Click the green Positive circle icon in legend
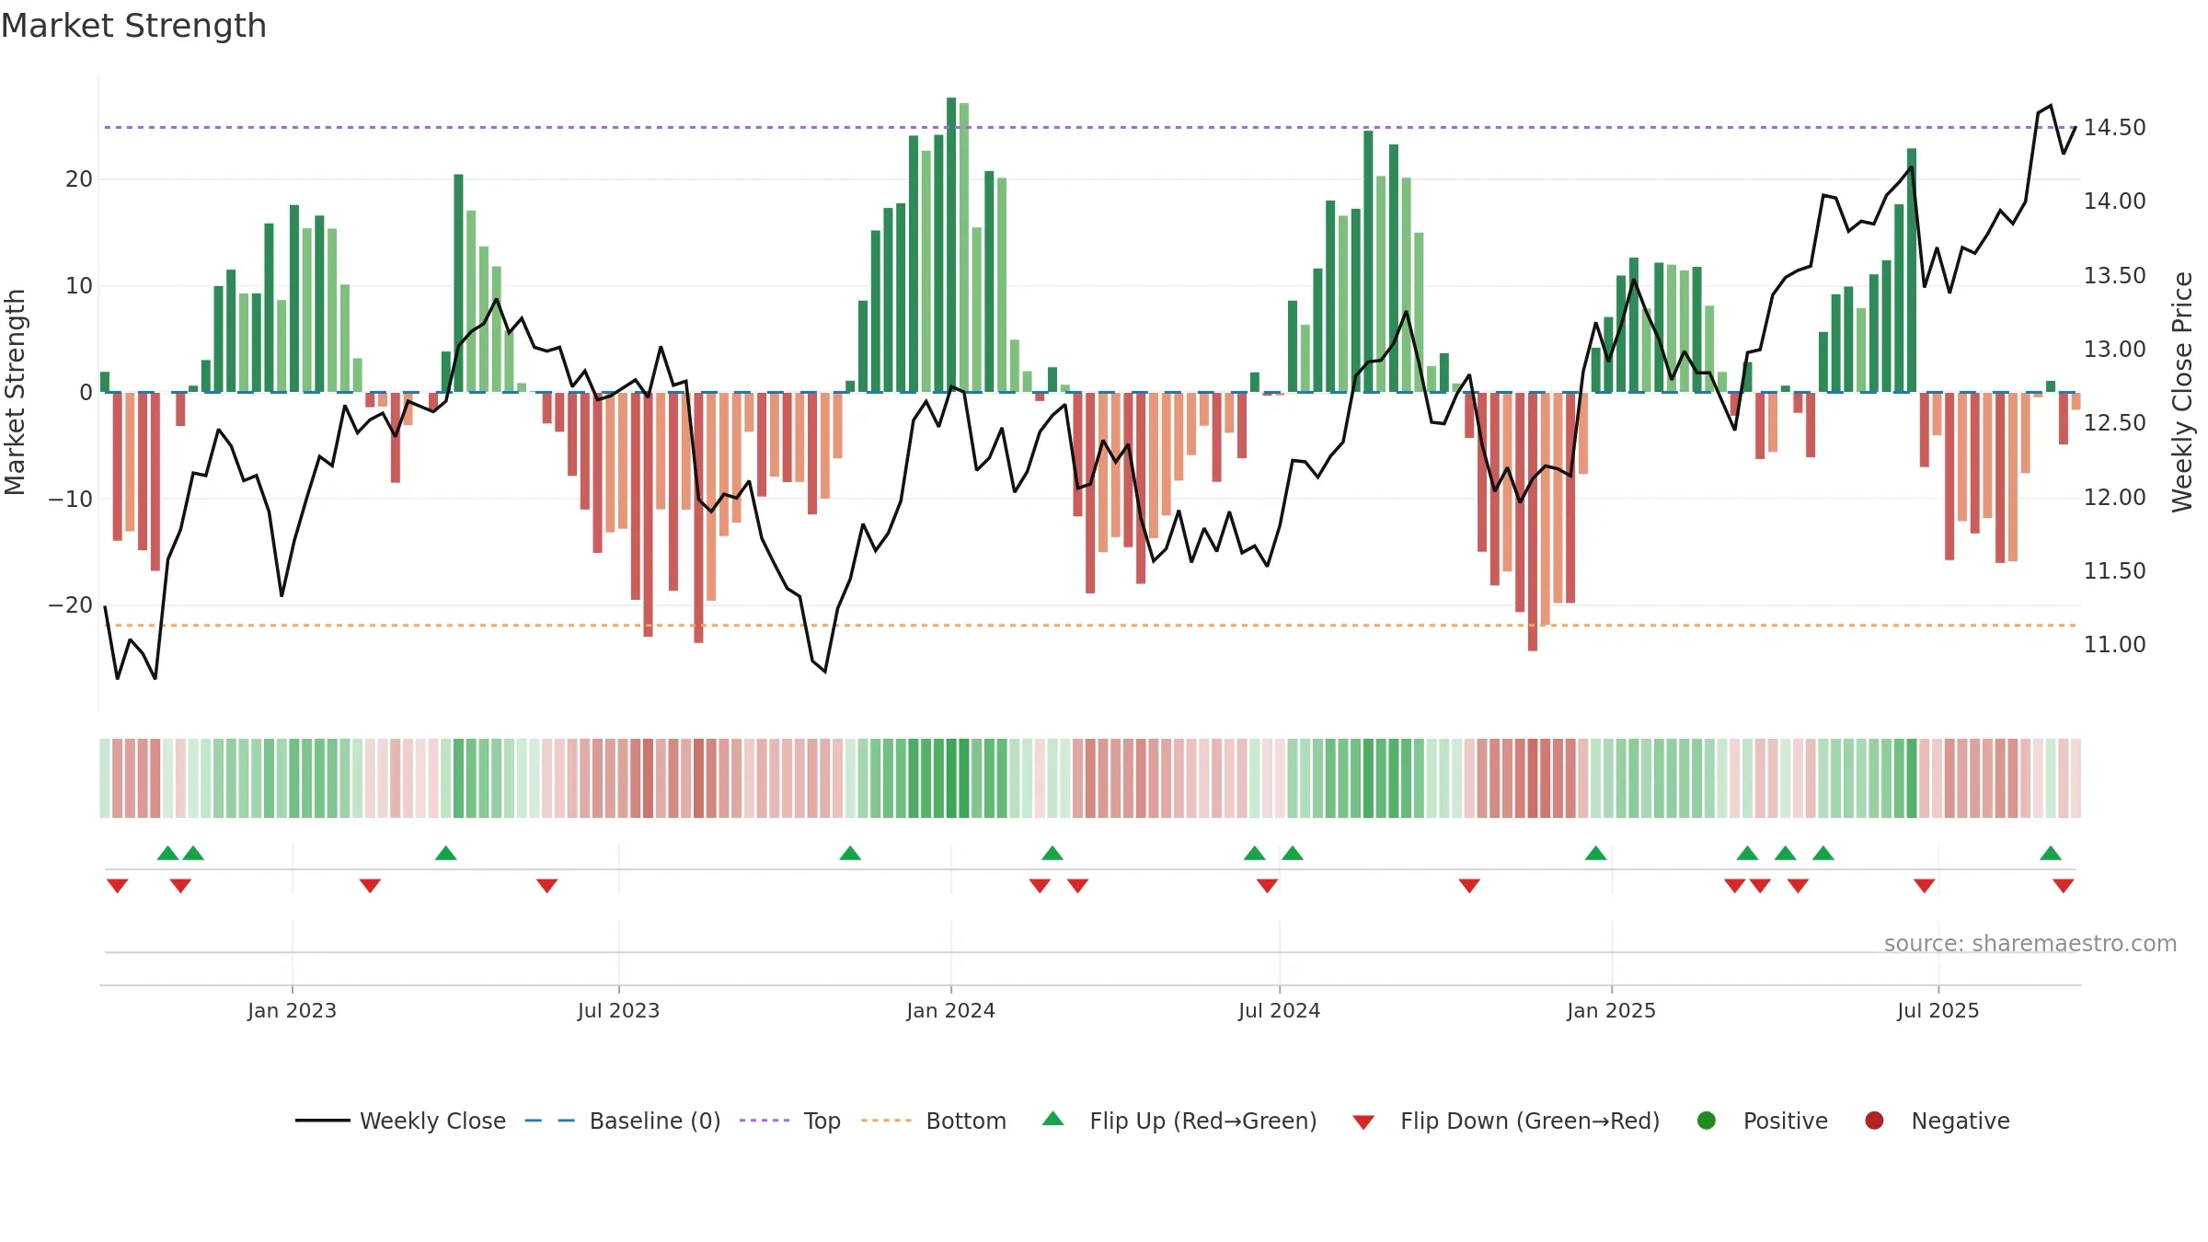Viewport: 2208px width, 1242px height. point(1707,1121)
